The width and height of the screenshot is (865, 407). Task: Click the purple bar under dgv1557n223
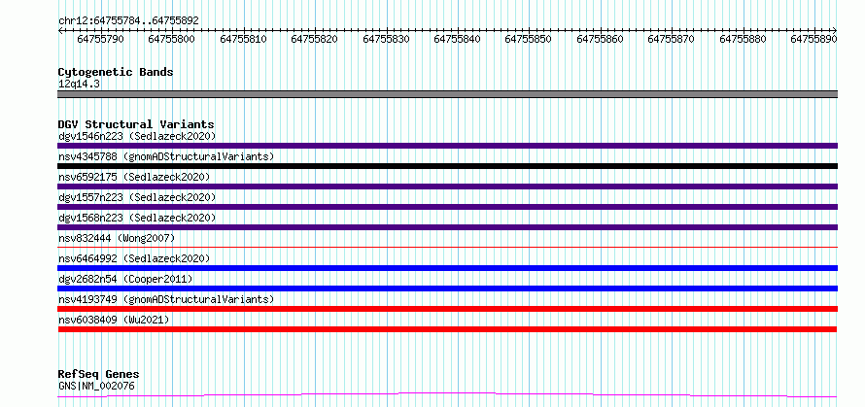pos(448,207)
